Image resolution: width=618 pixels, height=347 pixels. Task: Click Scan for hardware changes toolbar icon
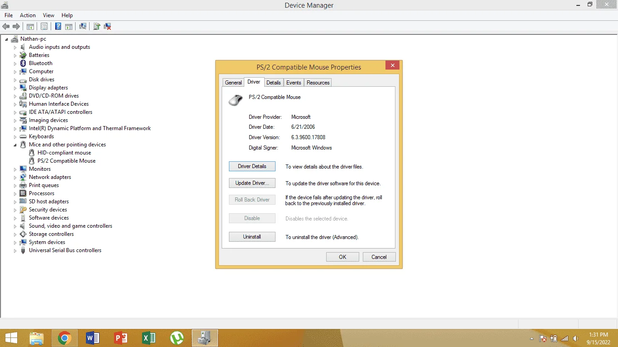(x=83, y=26)
